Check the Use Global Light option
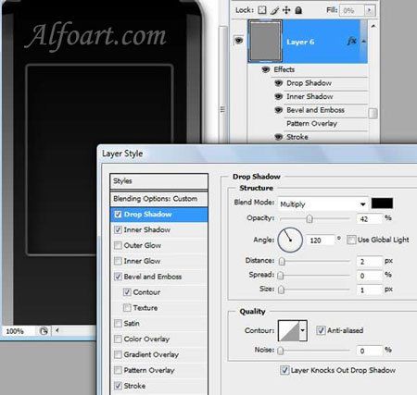This screenshot has width=417, height=395. (x=351, y=240)
